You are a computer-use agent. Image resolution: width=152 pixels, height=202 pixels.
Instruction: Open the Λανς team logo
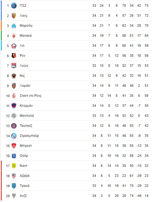coord(14,15)
